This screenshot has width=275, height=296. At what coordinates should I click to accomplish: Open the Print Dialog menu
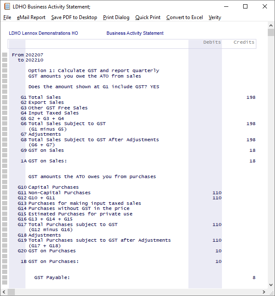click(116, 17)
